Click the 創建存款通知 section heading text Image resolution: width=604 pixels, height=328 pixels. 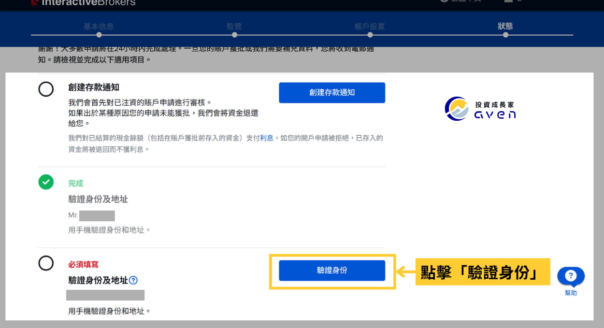click(x=94, y=87)
